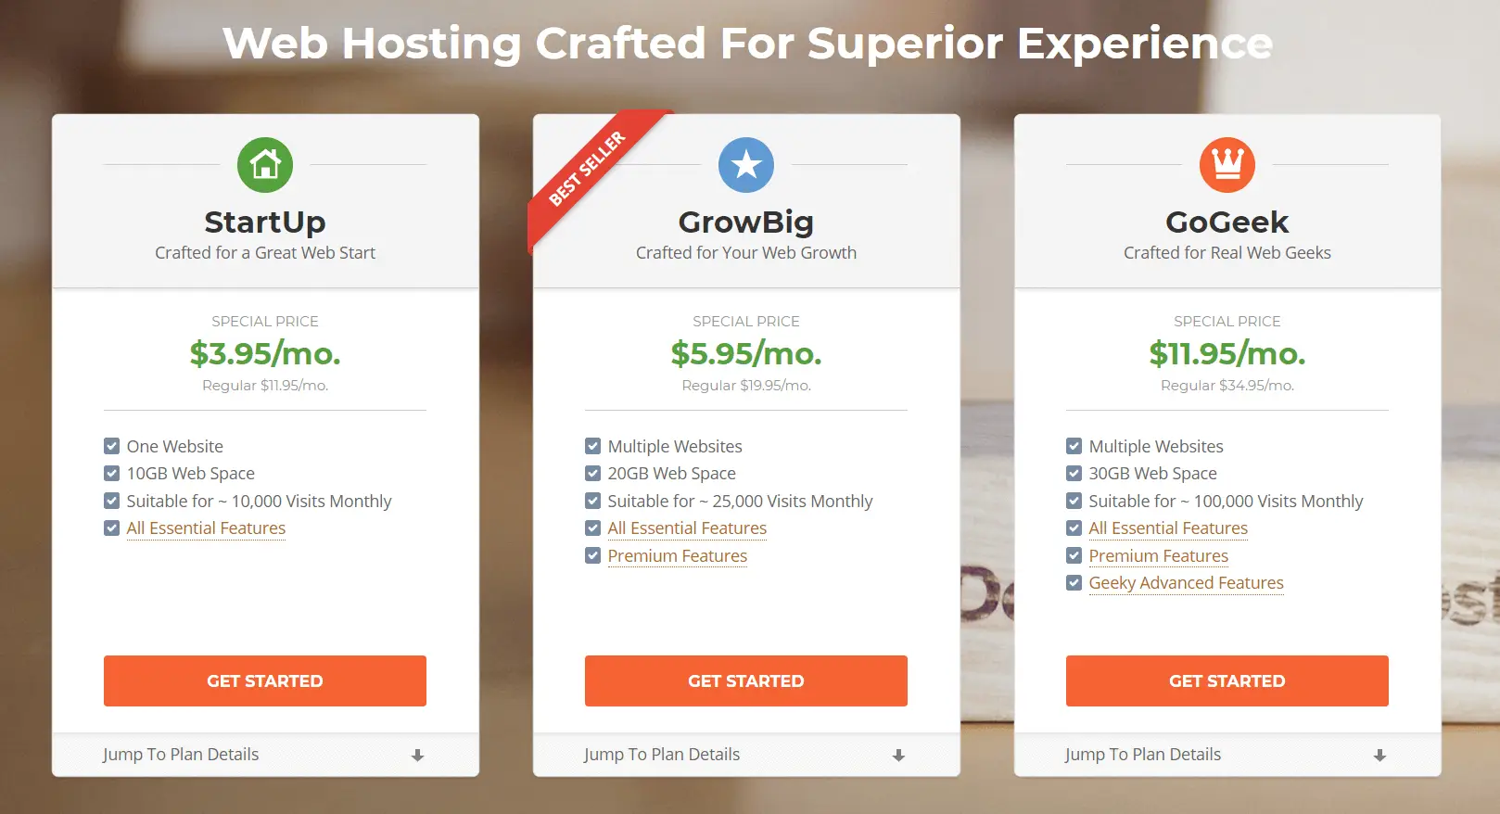The height and width of the screenshot is (814, 1500).
Task: Toggle the One Website checkbox
Action: 111,445
